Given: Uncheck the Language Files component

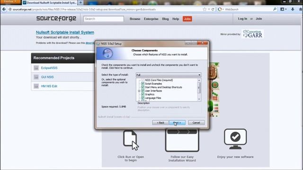Looking at the screenshot, I should tap(143, 98).
